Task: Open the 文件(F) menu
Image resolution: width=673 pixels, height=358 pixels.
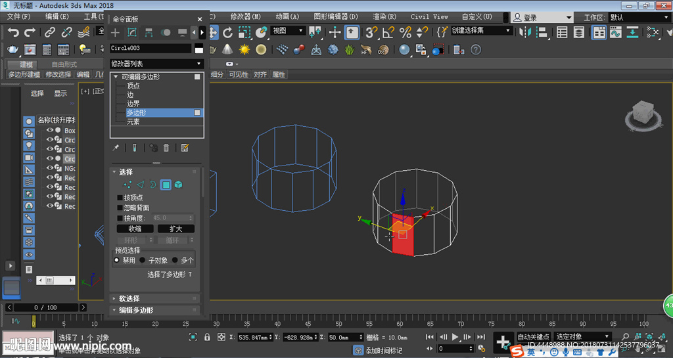Action: (x=18, y=16)
